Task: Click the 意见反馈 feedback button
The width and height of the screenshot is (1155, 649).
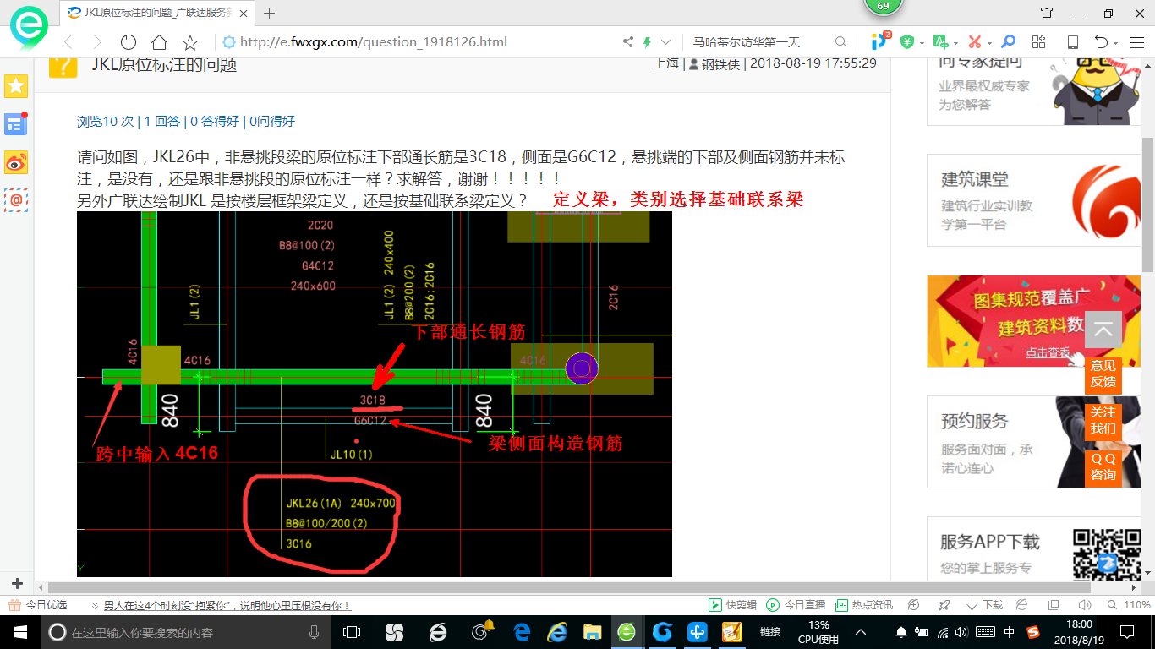Action: (1103, 374)
